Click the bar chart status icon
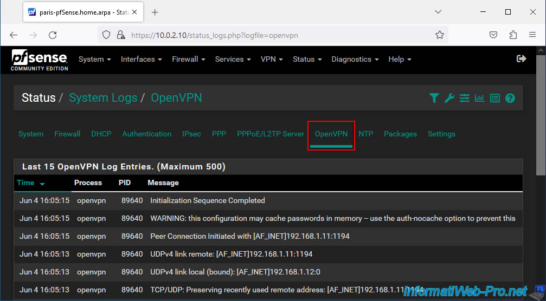The image size is (546, 301). tap(479, 99)
